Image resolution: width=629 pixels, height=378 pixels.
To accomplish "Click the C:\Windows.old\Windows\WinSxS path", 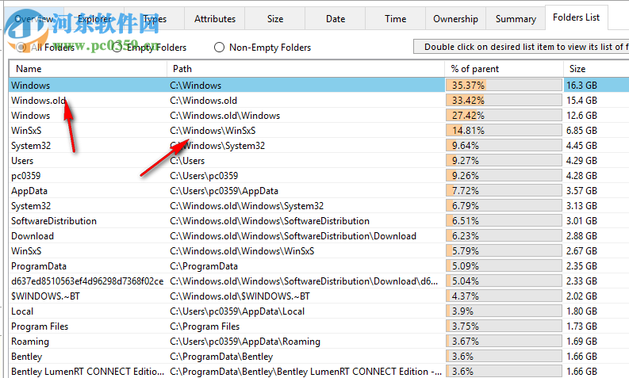I will [242, 251].
